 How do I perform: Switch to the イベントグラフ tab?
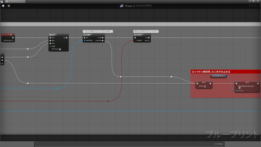pyautogui.click(x=15, y=1)
